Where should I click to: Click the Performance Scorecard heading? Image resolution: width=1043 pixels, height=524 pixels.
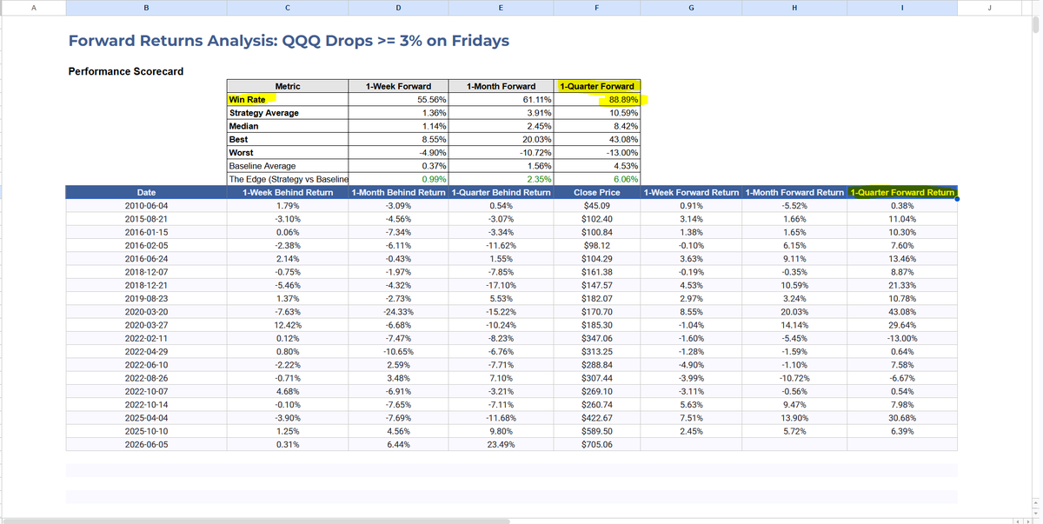click(x=126, y=70)
